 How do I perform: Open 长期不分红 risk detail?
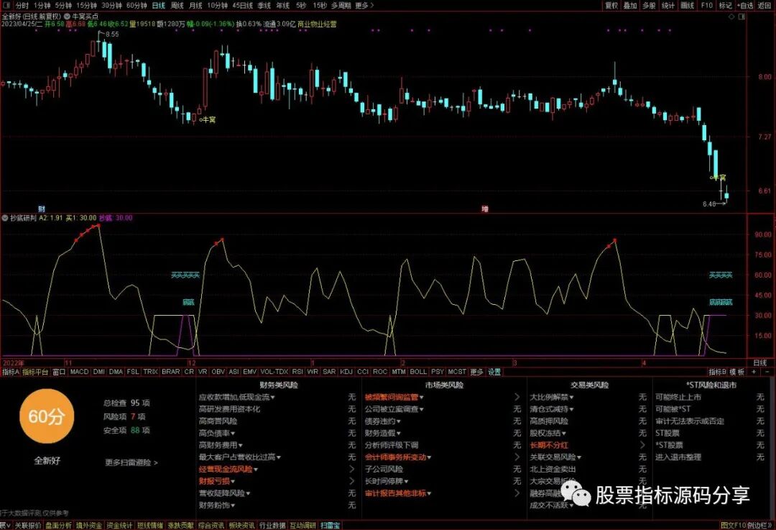coord(549,445)
